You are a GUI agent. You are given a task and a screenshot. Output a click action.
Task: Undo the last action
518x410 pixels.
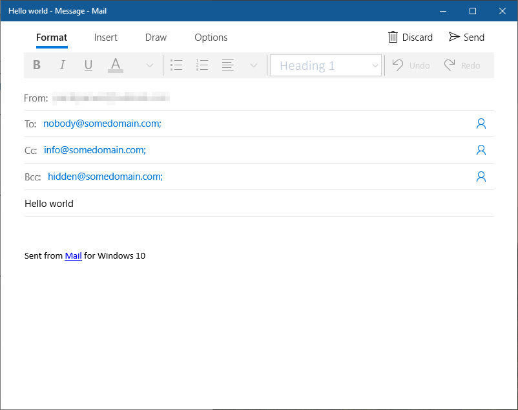point(411,65)
